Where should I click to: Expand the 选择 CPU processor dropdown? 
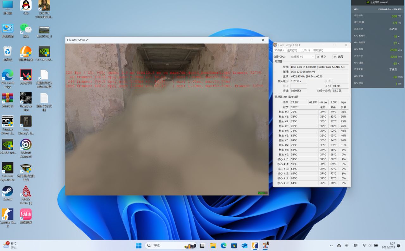click(x=302, y=57)
